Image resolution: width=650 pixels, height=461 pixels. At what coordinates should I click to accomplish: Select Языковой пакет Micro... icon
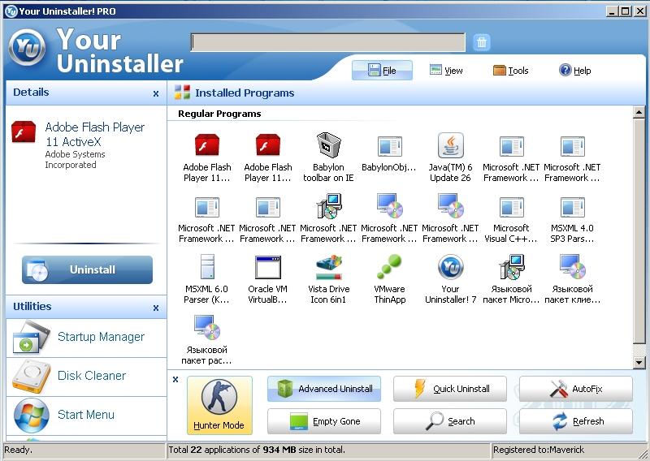(x=512, y=267)
